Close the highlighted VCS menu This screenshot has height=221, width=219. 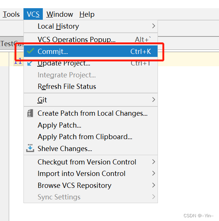(33, 14)
